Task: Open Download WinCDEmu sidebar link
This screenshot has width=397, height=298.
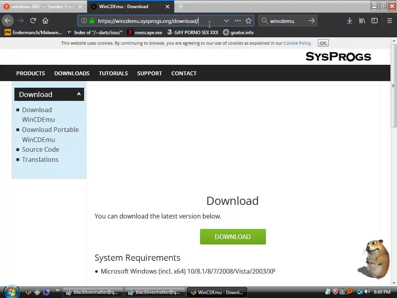Action: point(38,114)
